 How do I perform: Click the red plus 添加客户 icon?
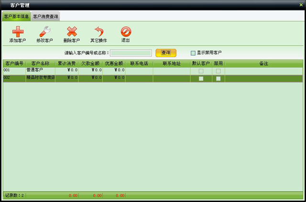[18, 32]
